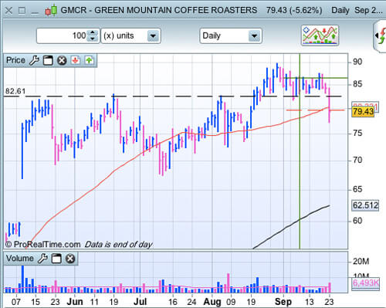The image size is (386, 308).
Task: Increase units count with stepper up arrow
Action: (x=93, y=32)
